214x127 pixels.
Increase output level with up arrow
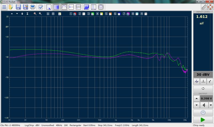(x=197, y=98)
